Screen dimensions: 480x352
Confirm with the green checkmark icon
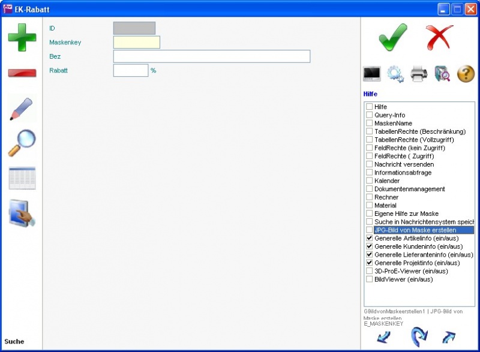[393, 37]
